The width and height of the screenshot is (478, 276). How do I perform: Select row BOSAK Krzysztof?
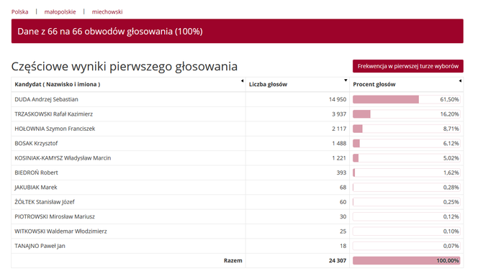click(237, 143)
